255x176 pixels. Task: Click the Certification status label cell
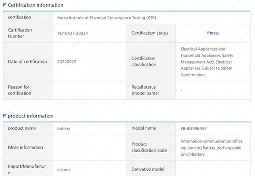tap(151, 33)
